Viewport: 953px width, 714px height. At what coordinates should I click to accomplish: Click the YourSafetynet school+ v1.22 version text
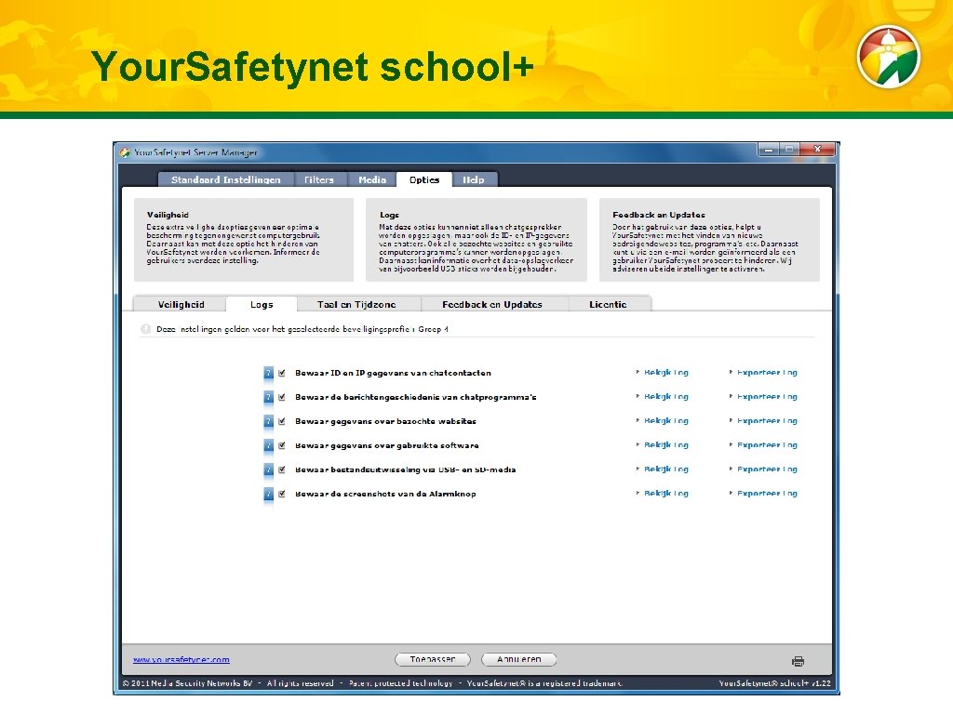tap(775, 683)
